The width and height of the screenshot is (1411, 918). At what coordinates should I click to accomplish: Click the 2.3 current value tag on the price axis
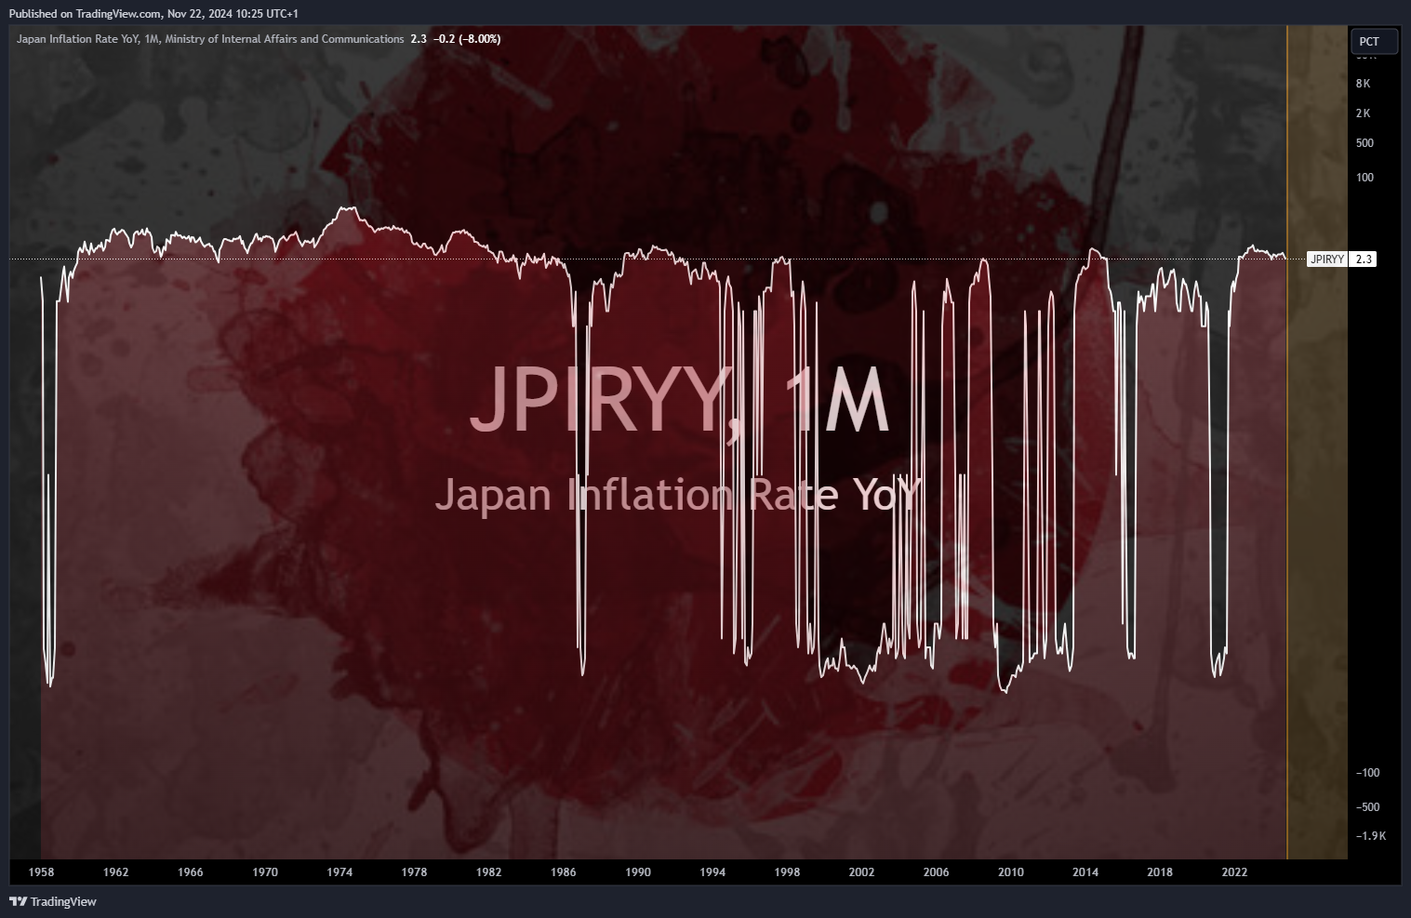point(1364,259)
